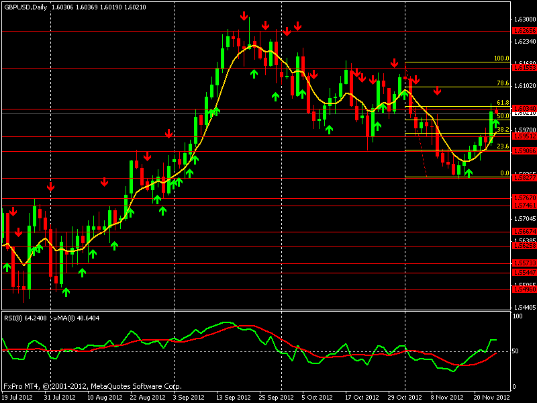537x403 pixels.
Task: Select the 1.57461 red price label
Action: tap(524, 206)
